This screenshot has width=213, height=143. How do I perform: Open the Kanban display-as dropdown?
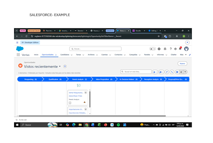[161, 72]
